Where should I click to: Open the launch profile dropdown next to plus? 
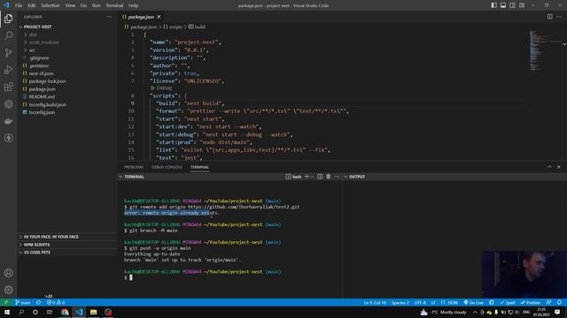pos(313,177)
